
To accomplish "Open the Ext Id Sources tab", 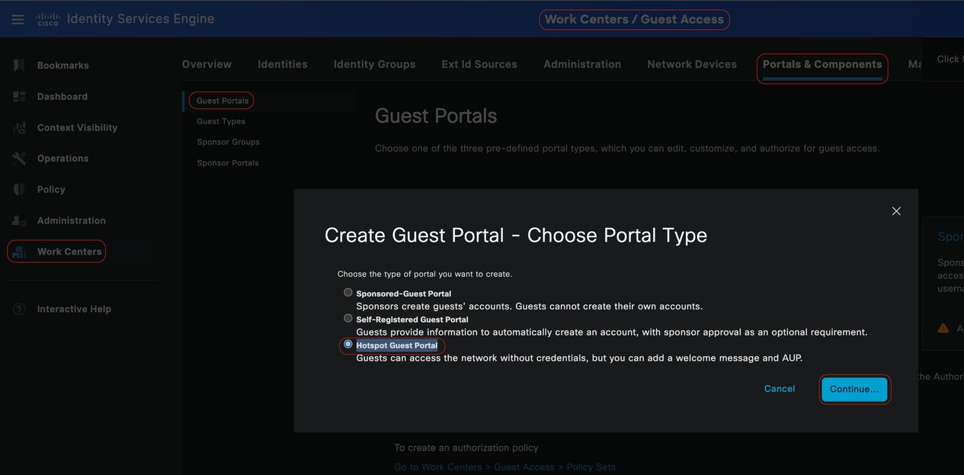I will [x=479, y=64].
